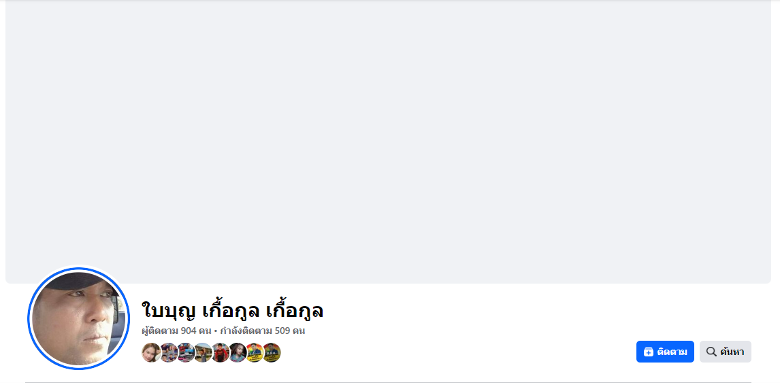Open the seventh follower avatar, first yellow poster
Viewport: 780px width, 387px height.
coord(254,353)
